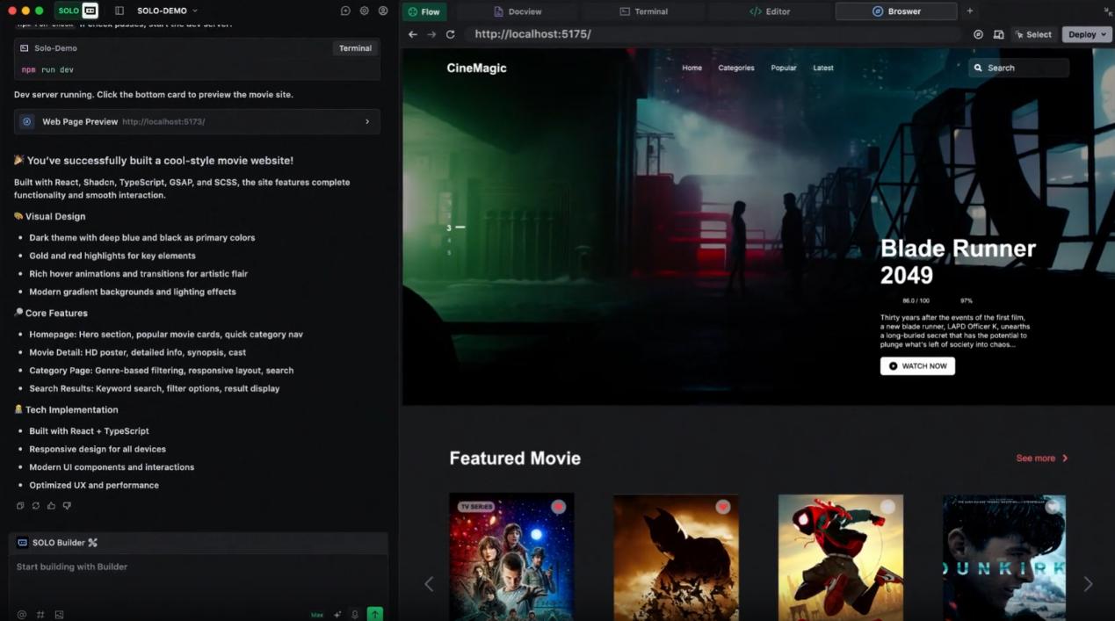Toggle the SOLO mode switch
This screenshot has height=621, width=1115.
pyautogui.click(x=78, y=11)
